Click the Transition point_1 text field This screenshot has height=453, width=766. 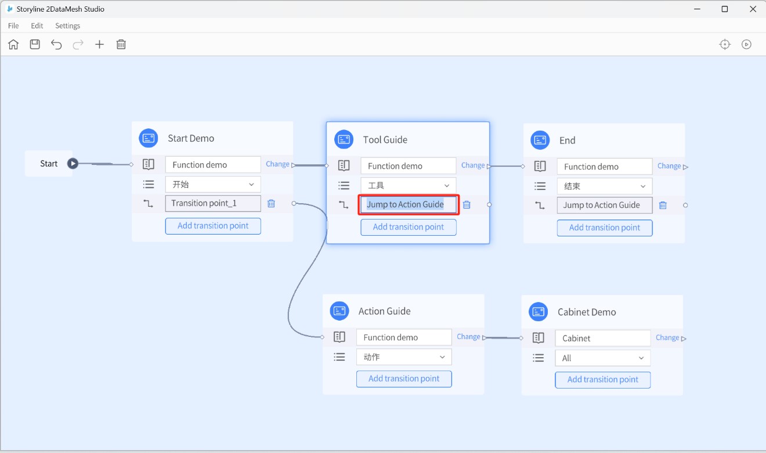[x=213, y=203]
